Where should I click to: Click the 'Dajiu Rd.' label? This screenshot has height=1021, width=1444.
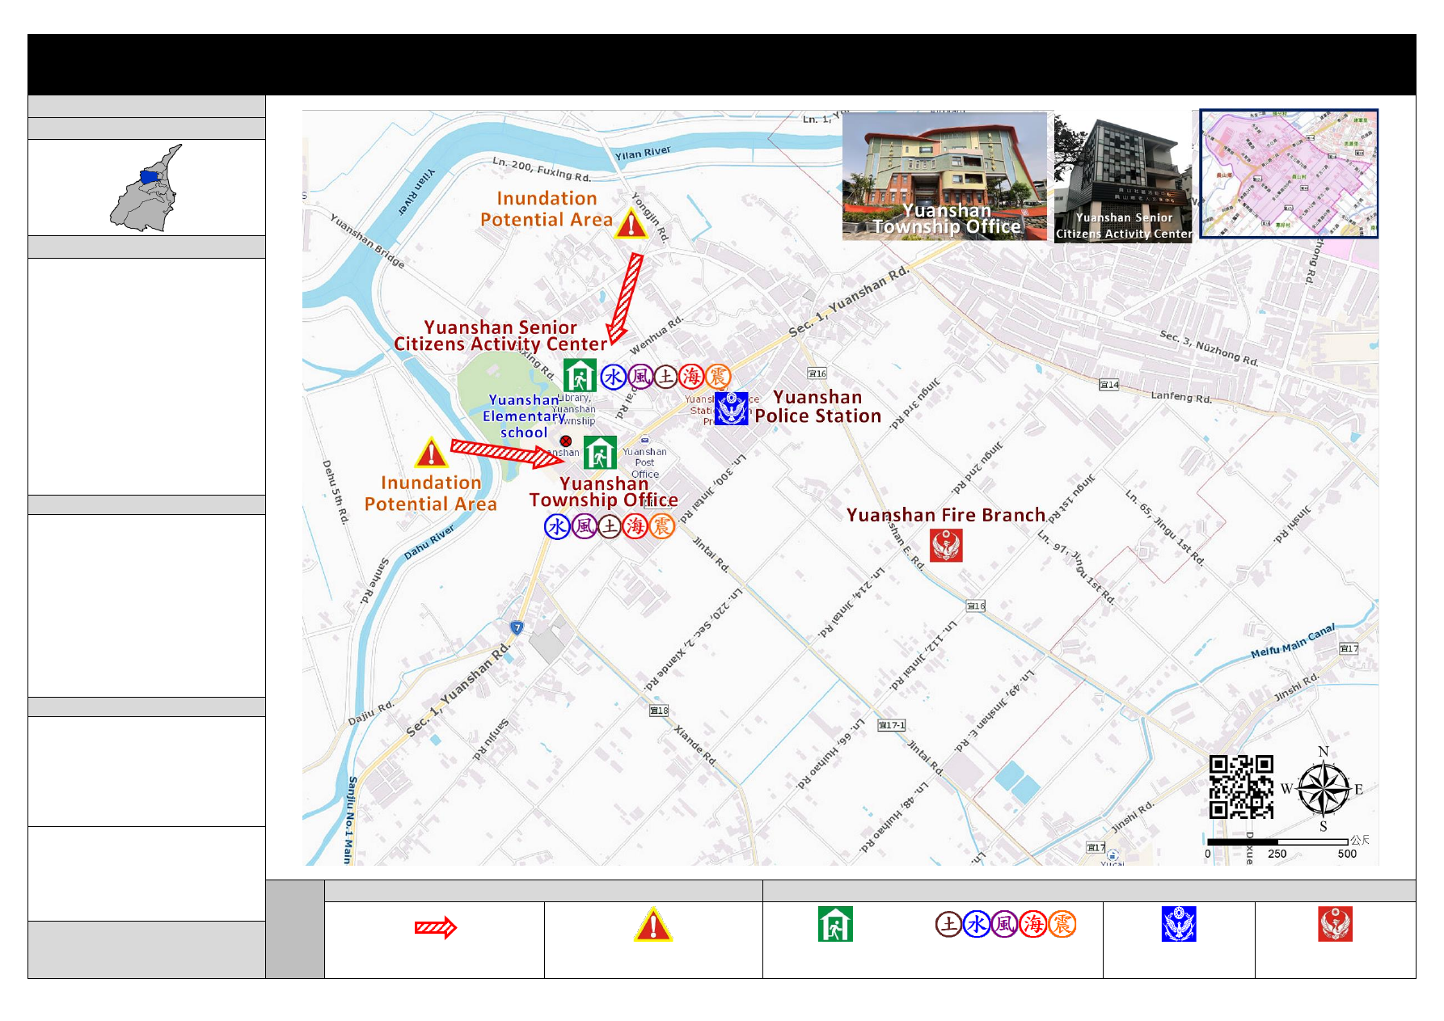[371, 713]
